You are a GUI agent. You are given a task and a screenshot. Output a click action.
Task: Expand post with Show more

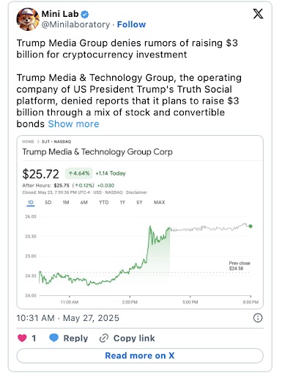click(73, 124)
